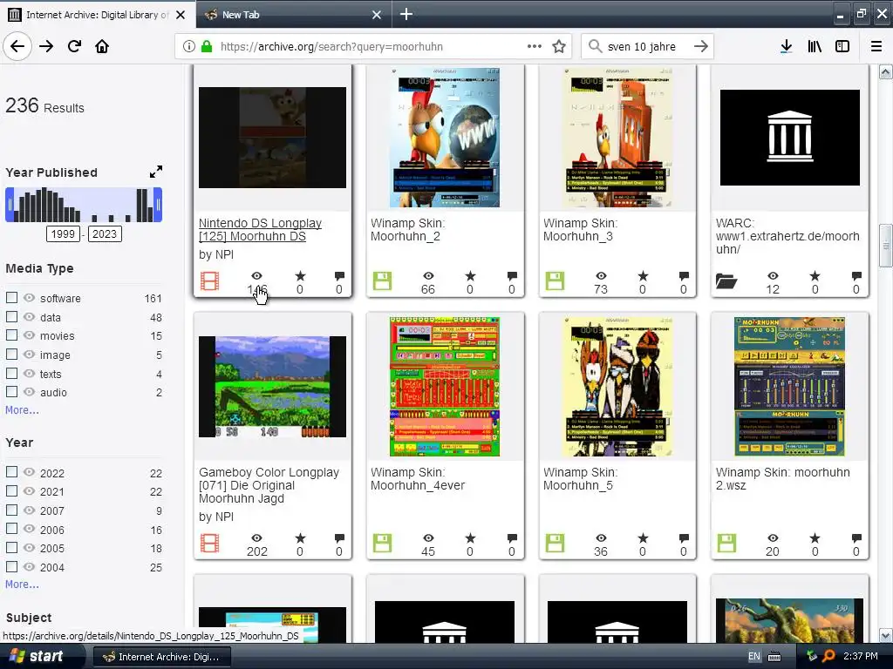Click floppy icon on moorhuhn 2.wsz card
Viewport: 893px width, 669px height.
726,543
